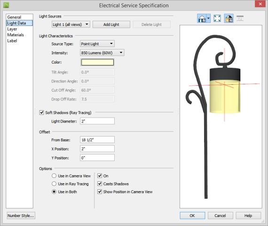The width and height of the screenshot is (268, 226).
Task: Open Intensity 850 Lumens dropdown
Action: click(102, 53)
